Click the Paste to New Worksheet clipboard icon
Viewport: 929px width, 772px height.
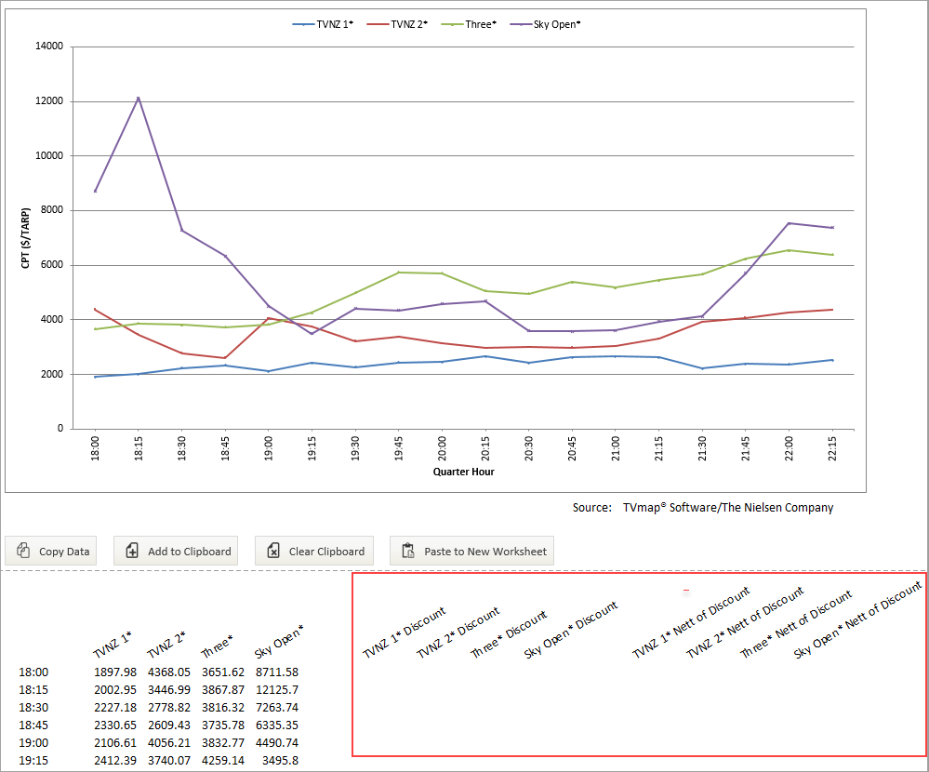click(408, 551)
